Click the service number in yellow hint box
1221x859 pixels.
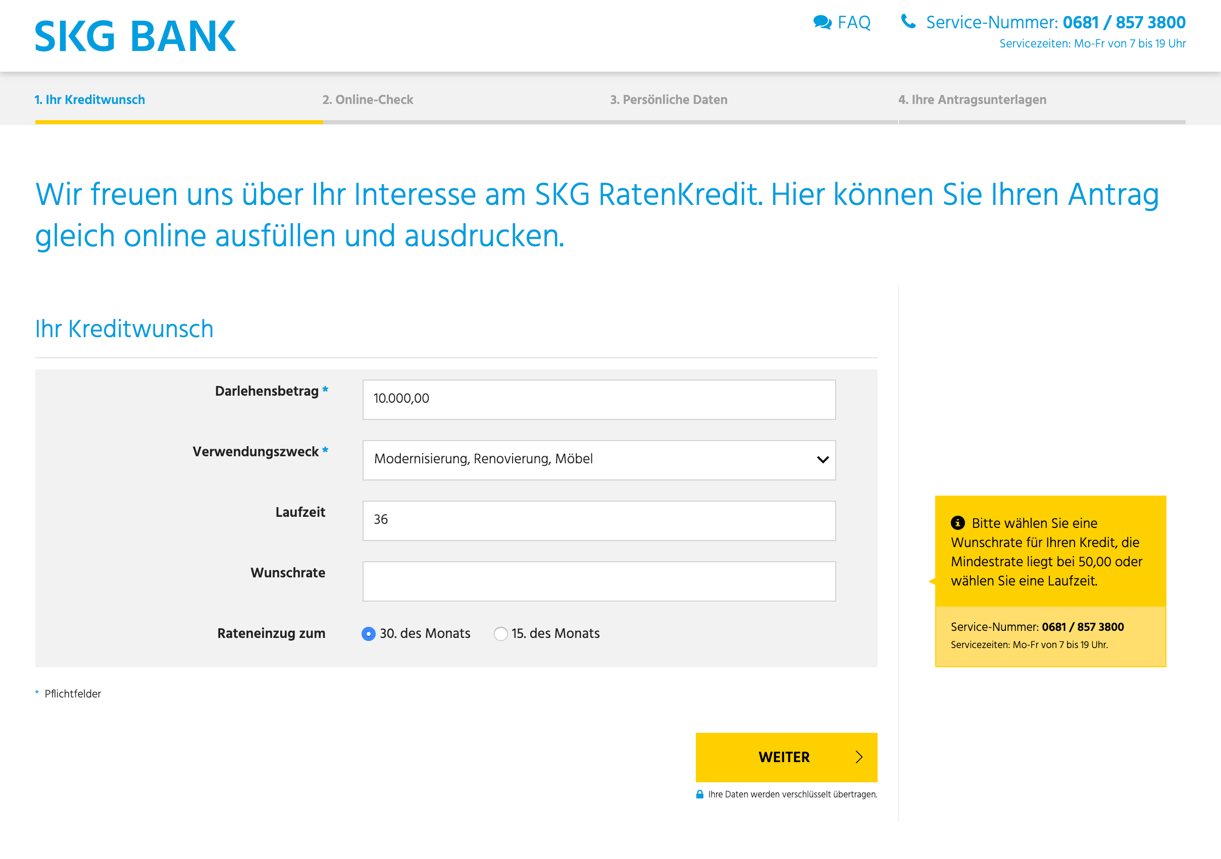(x=1082, y=627)
